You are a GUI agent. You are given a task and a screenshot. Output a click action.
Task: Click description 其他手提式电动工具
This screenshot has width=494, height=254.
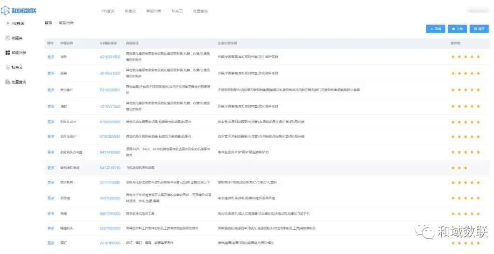(140, 213)
